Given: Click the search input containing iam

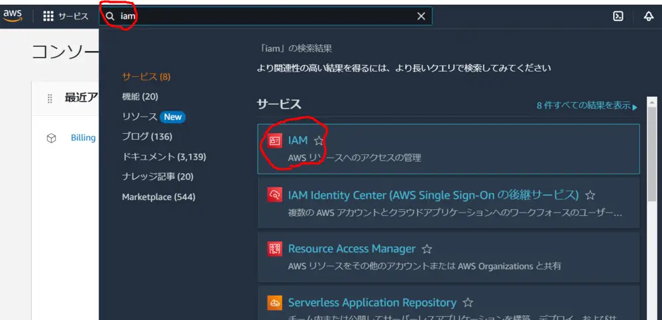Looking at the screenshot, I should [x=266, y=16].
